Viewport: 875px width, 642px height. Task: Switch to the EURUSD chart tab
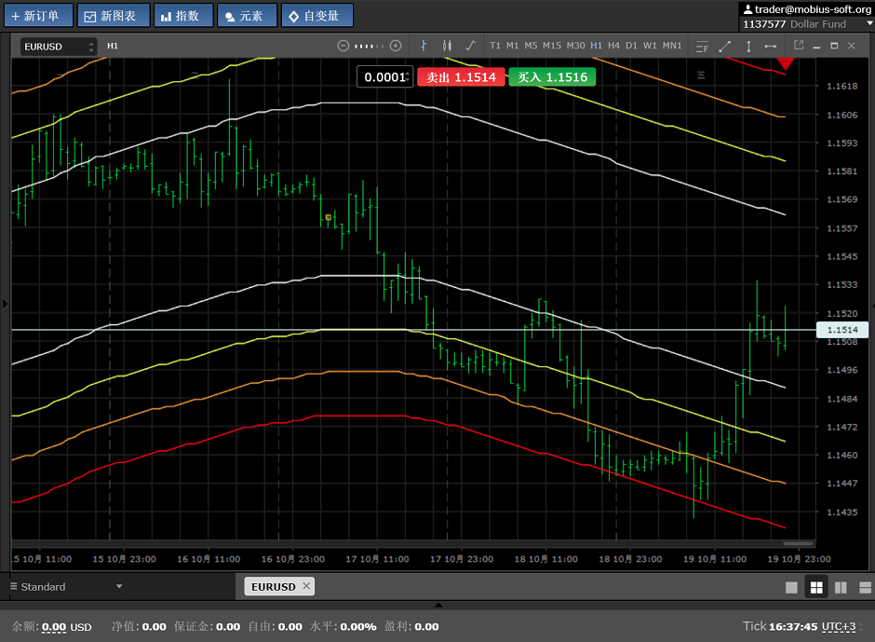pyautogui.click(x=273, y=587)
